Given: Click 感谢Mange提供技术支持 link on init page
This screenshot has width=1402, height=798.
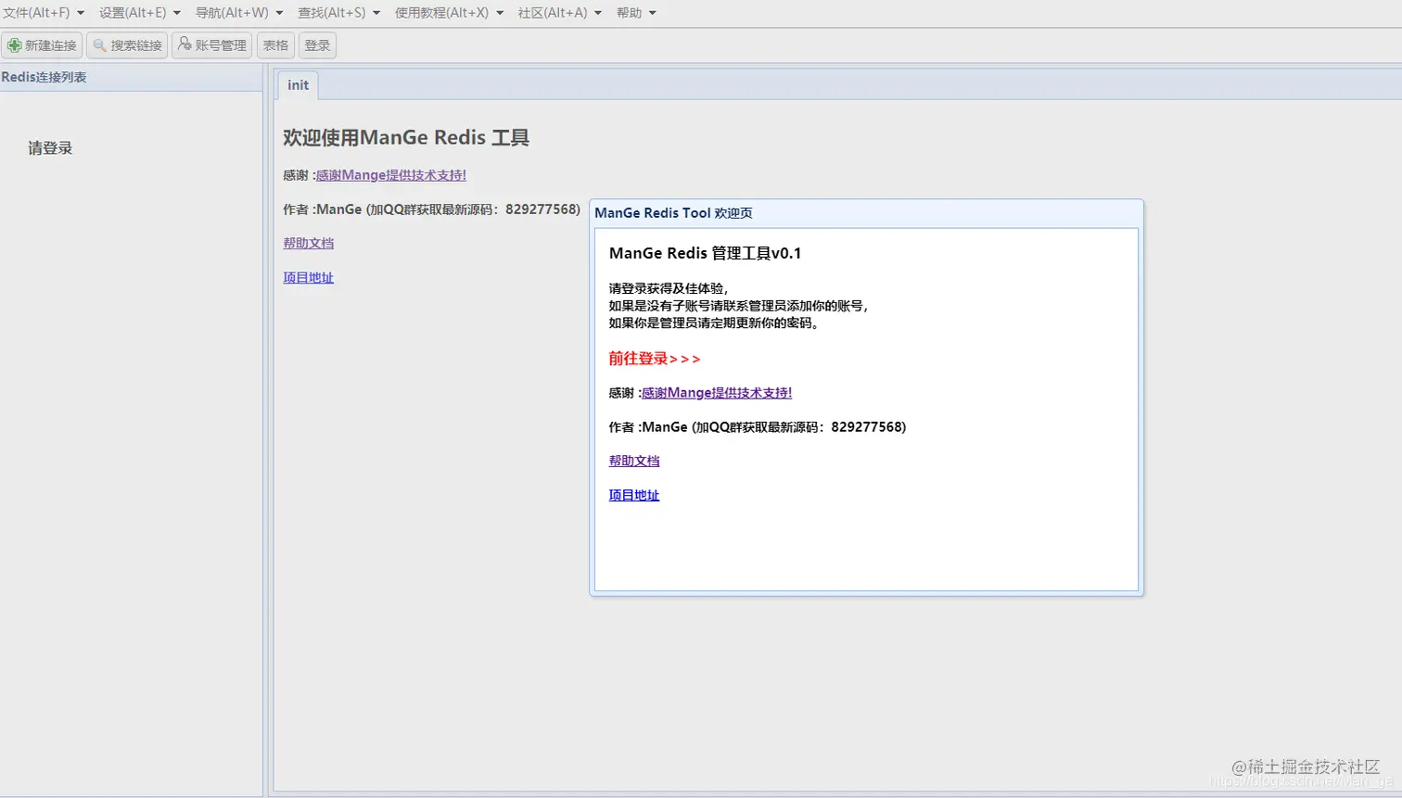Looking at the screenshot, I should click(x=391, y=175).
